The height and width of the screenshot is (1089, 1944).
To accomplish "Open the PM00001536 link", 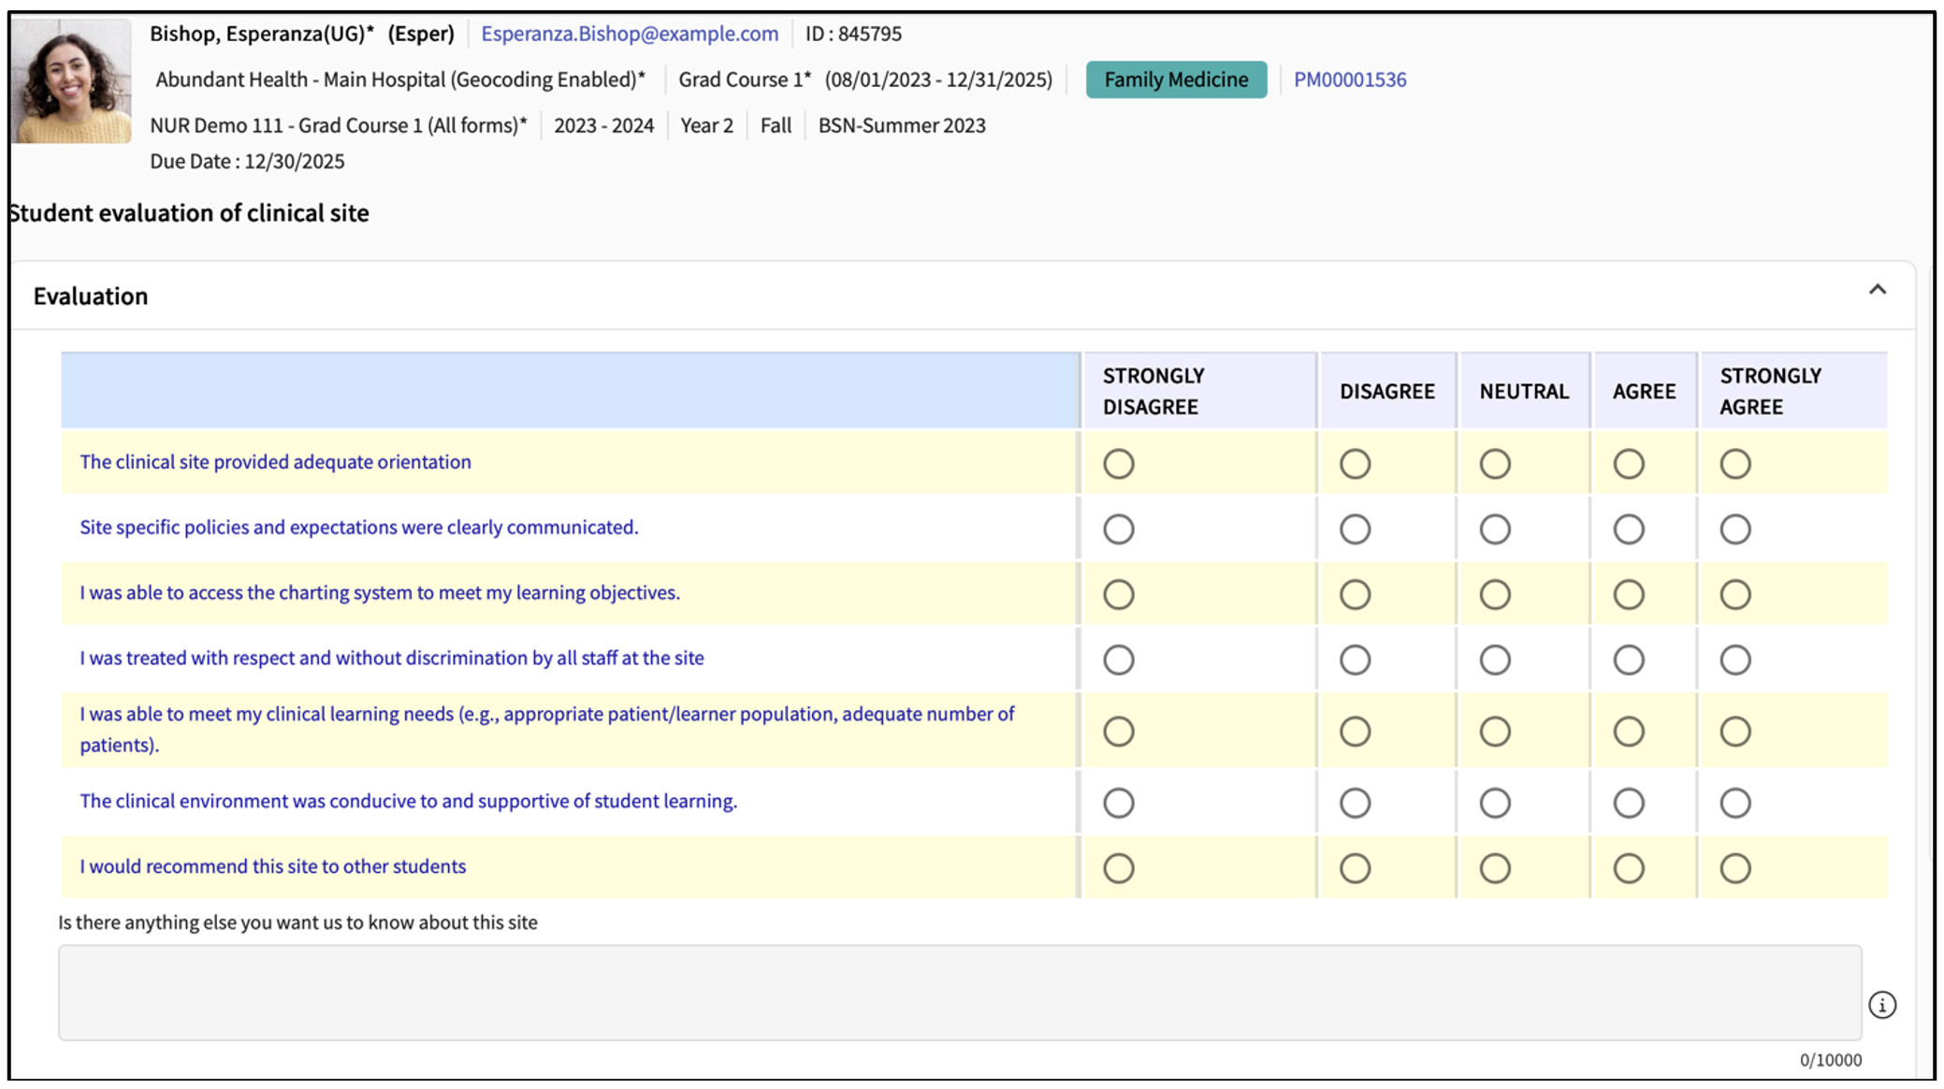I will 1349,80.
